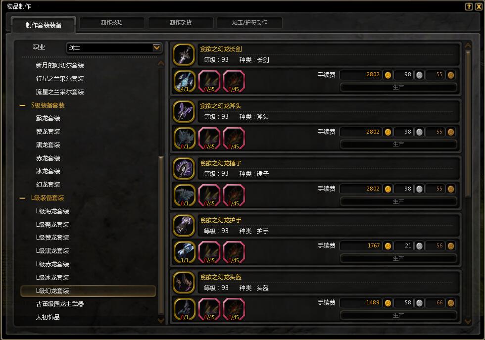
Task: Open the 职业 战士 class dropdown
Action: (114, 48)
